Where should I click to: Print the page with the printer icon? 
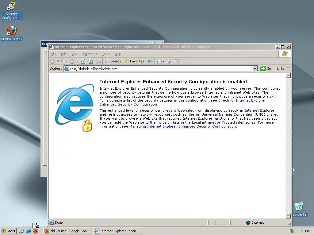point(169,61)
